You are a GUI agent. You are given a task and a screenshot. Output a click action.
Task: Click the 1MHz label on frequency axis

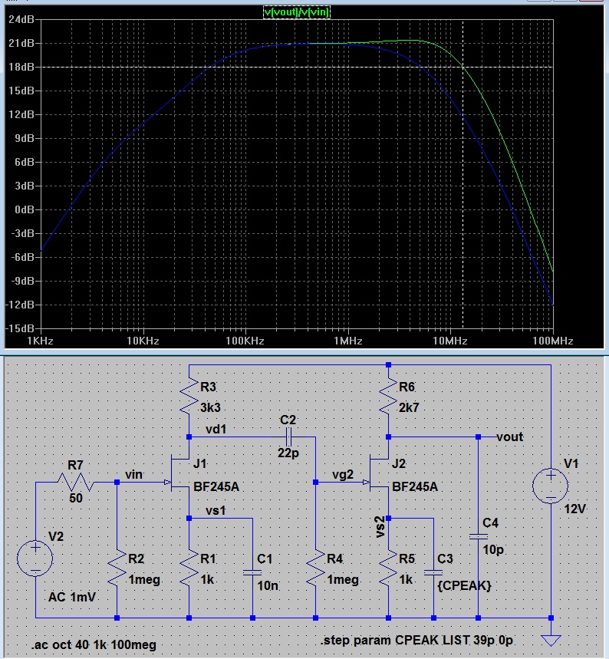point(347,340)
